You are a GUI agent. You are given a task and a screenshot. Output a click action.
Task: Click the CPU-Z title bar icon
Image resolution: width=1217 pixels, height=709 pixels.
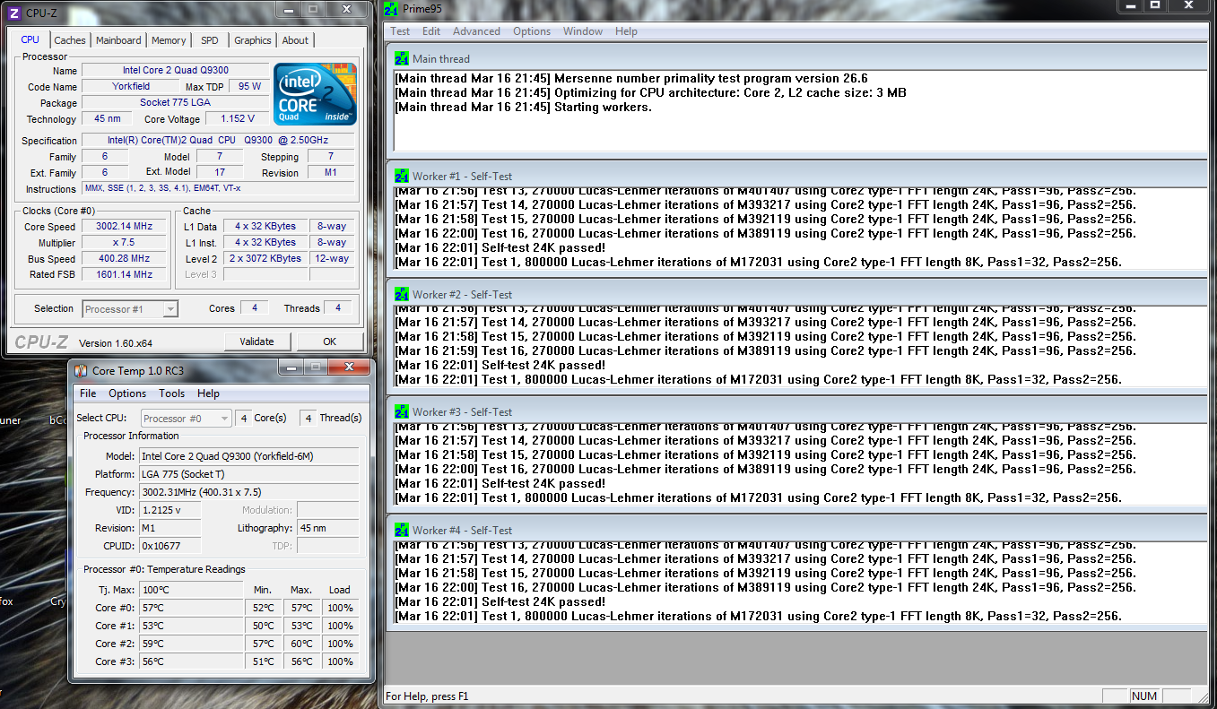13,13
